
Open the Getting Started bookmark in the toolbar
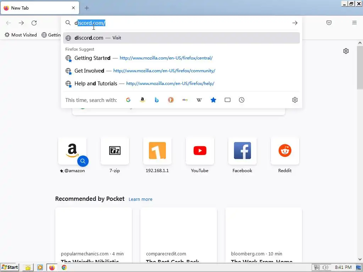[51, 35]
